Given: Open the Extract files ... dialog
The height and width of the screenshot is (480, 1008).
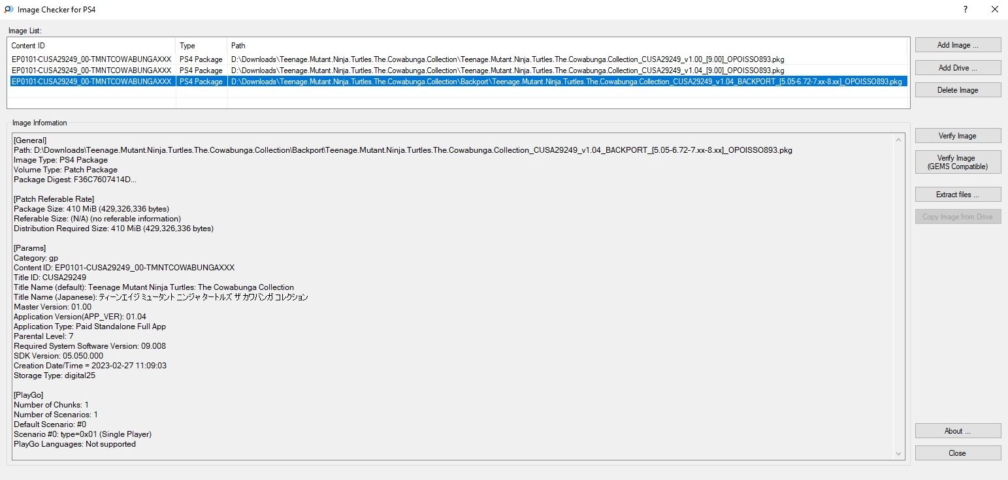Looking at the screenshot, I should [958, 194].
